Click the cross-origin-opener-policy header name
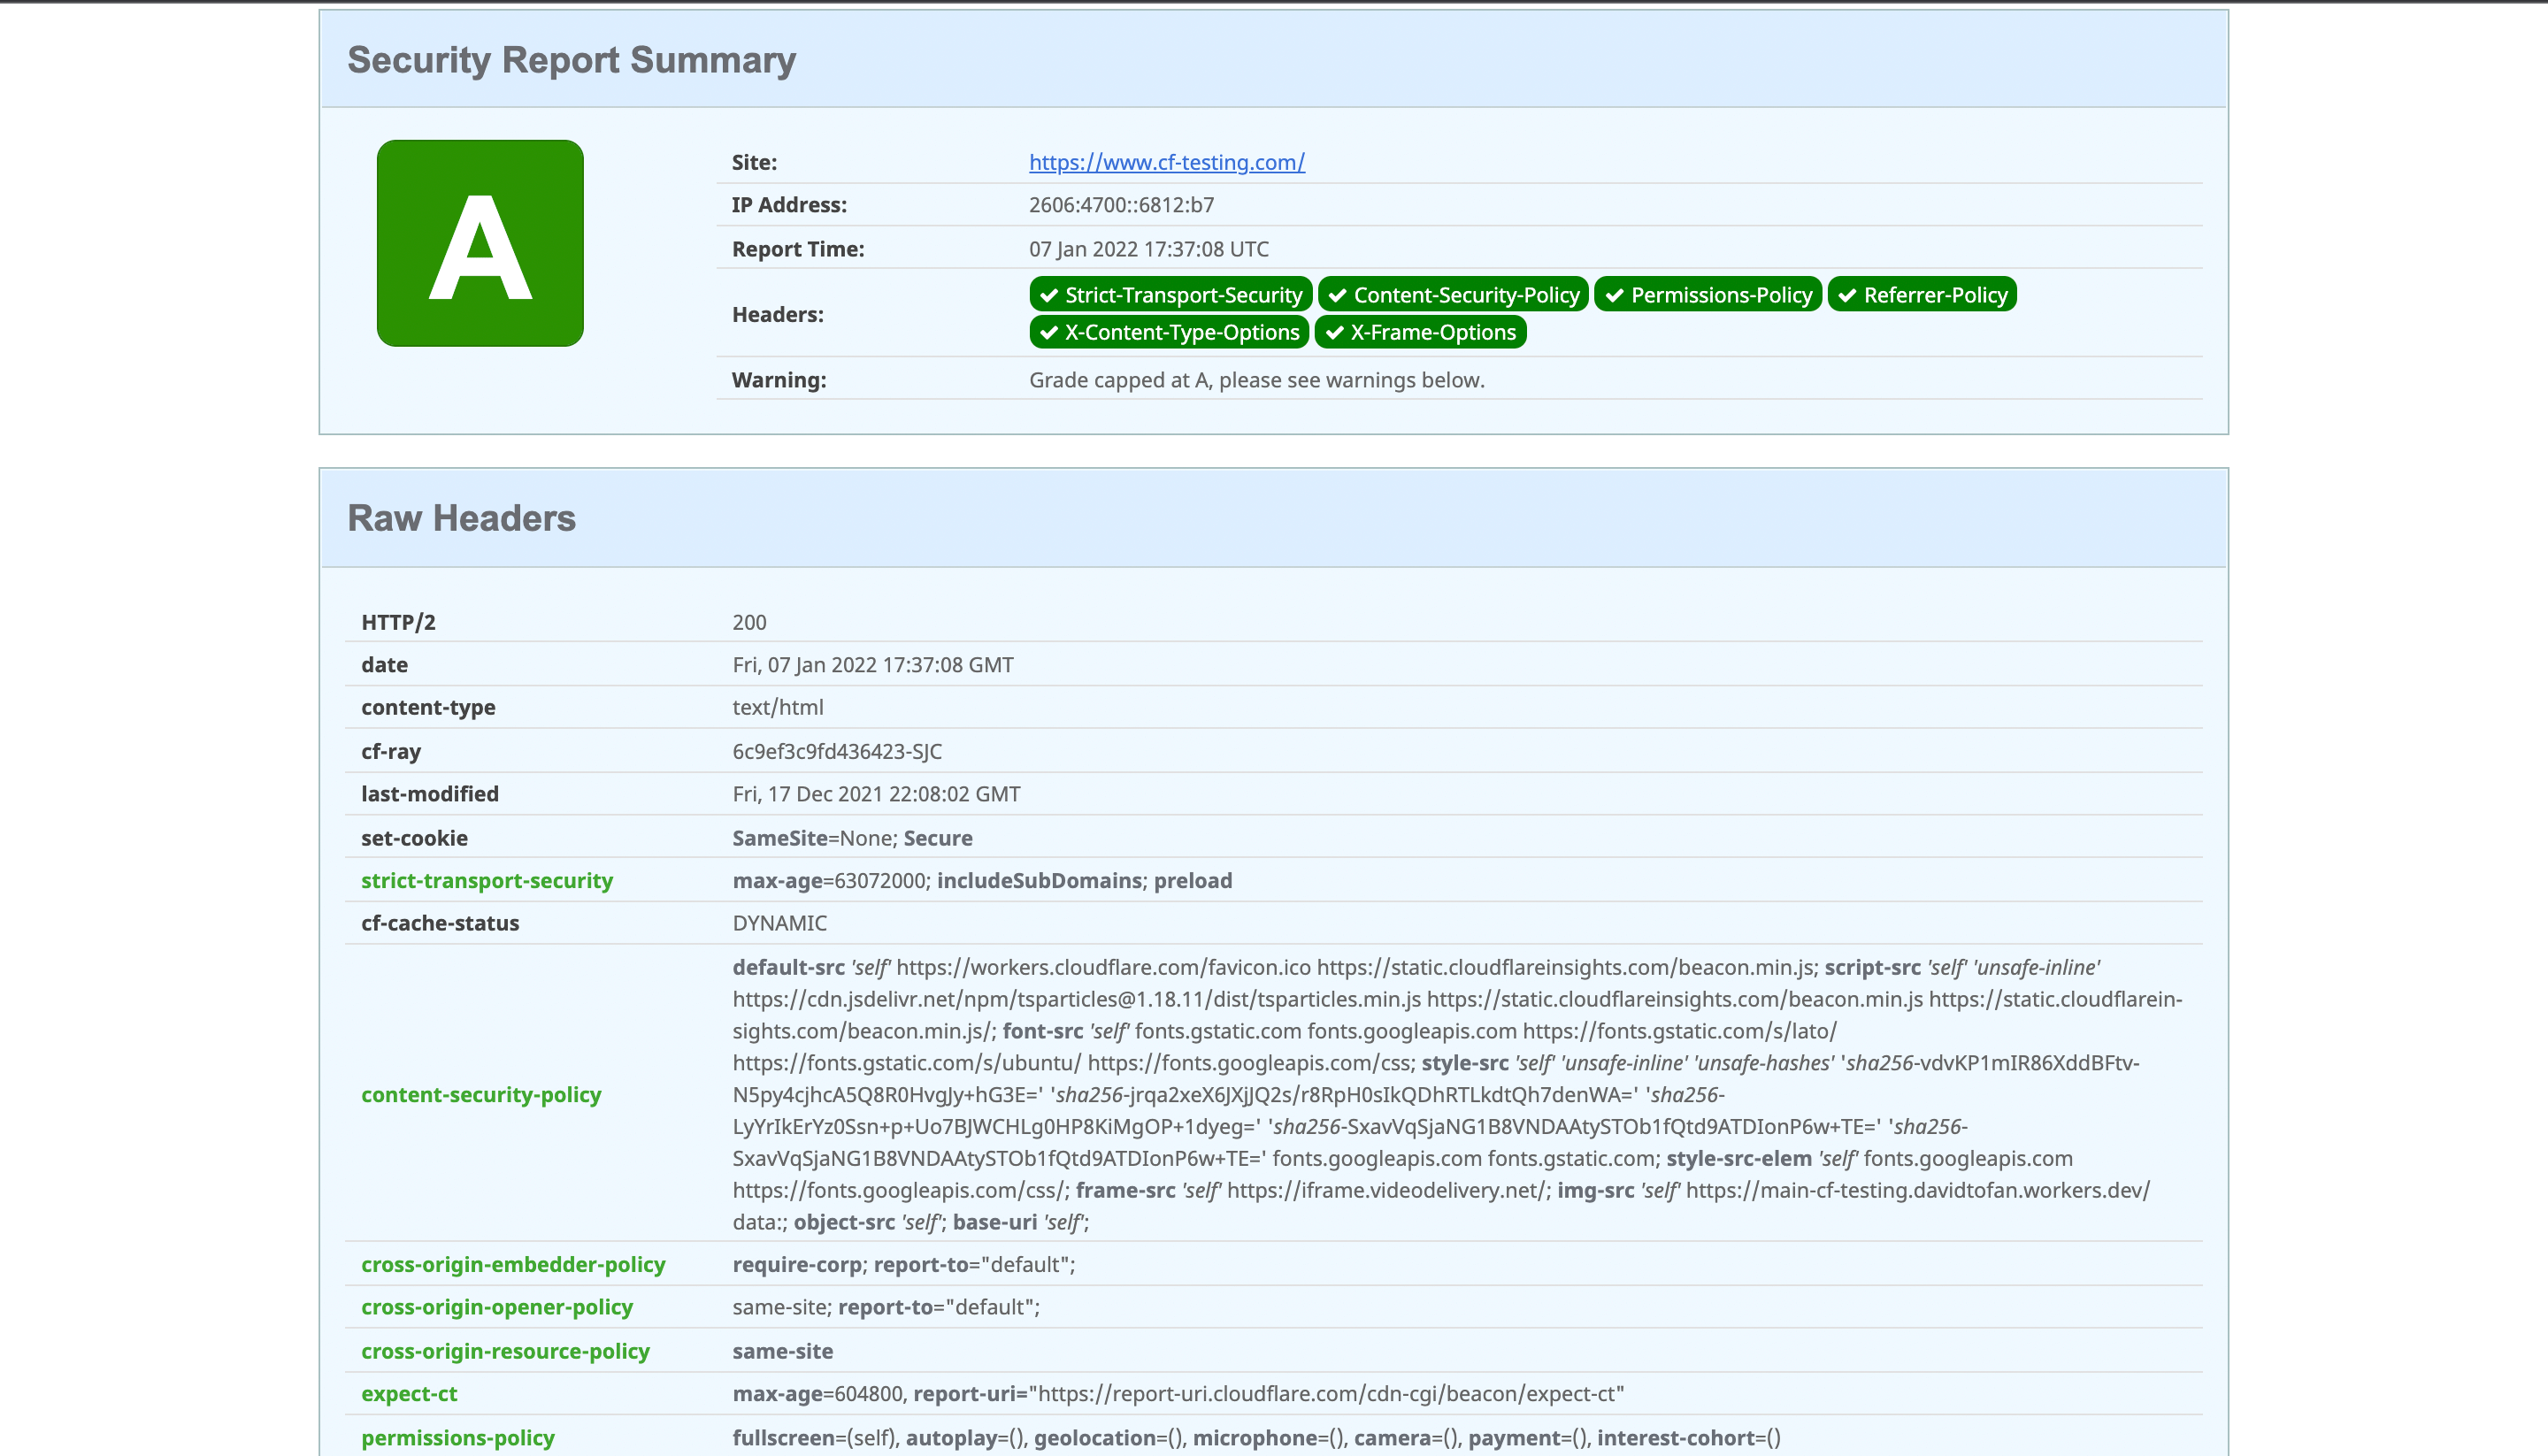The width and height of the screenshot is (2548, 1456). click(x=497, y=1307)
